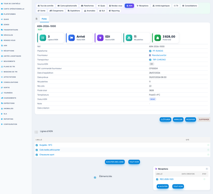Click Chargements entry in left sidebar

point(9,98)
